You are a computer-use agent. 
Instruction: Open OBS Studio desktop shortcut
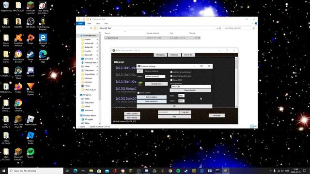31,23
